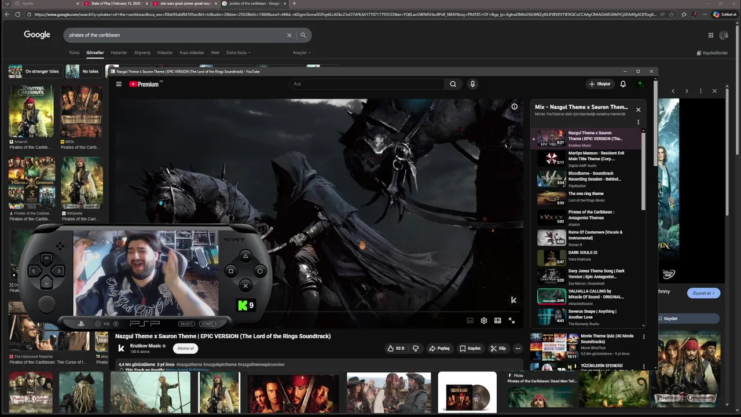Select the Haberler search tab

pyautogui.click(x=119, y=53)
